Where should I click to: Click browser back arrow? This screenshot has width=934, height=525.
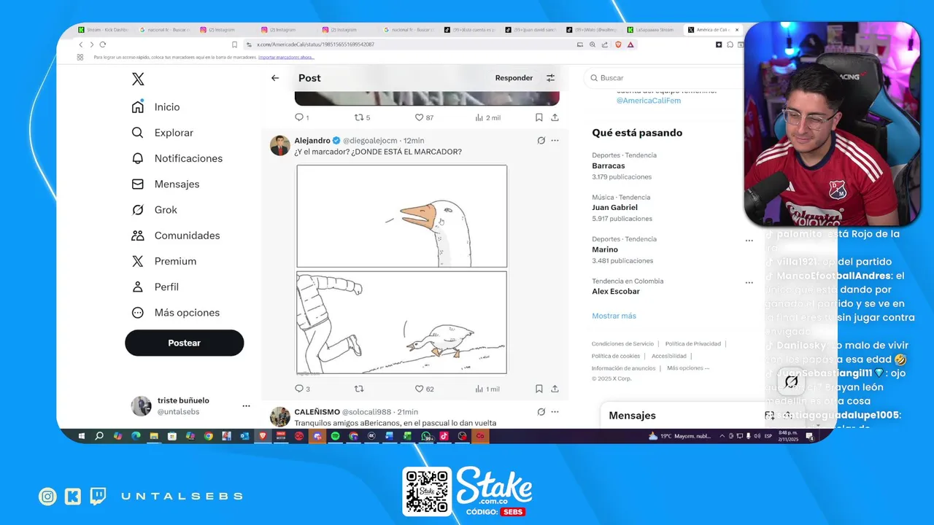[x=80, y=44]
